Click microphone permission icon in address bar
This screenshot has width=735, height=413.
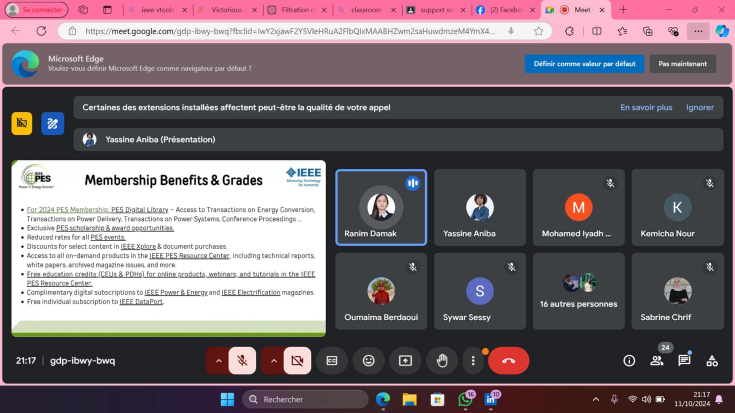pos(511,31)
